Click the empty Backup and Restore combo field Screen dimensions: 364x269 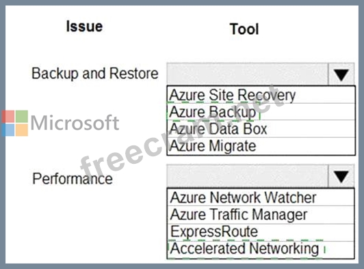[x=248, y=74]
